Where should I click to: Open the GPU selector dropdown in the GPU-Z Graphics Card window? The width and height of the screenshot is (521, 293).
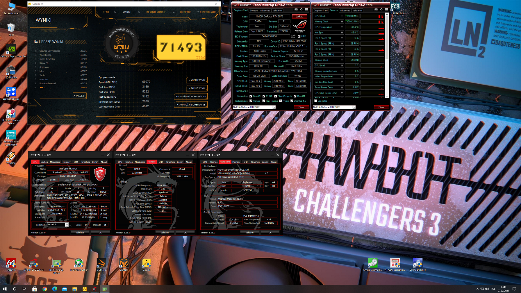[274, 107]
